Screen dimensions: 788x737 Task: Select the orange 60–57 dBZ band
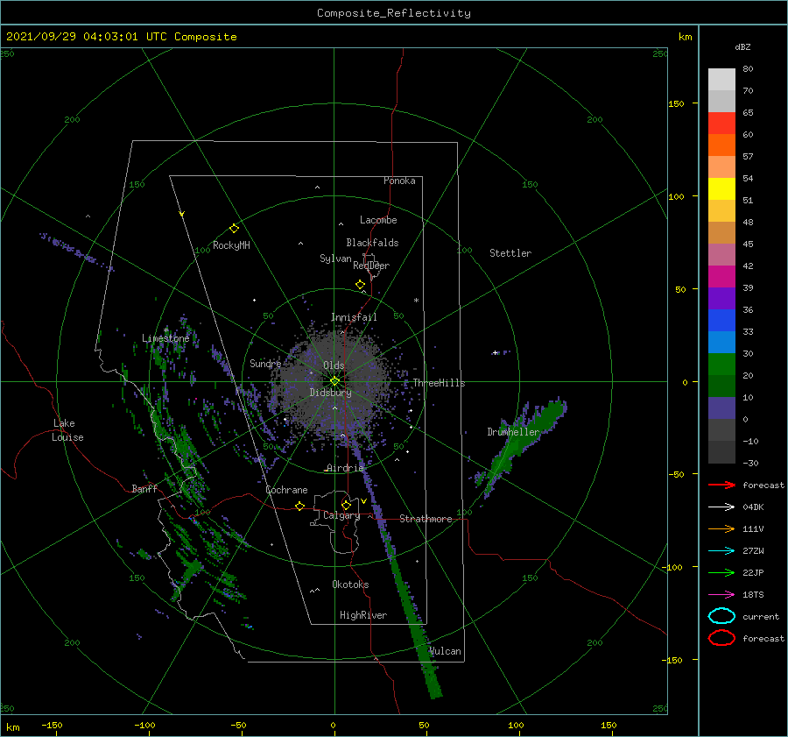tap(721, 145)
